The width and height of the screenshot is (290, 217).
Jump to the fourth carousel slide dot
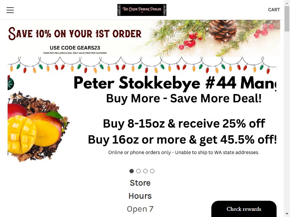(x=152, y=171)
